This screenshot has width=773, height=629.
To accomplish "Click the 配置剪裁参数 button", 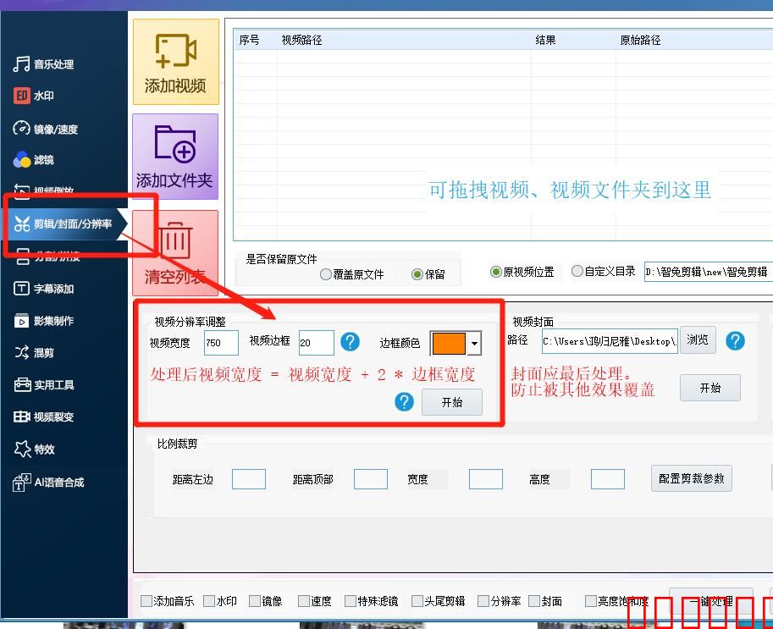I will click(691, 478).
